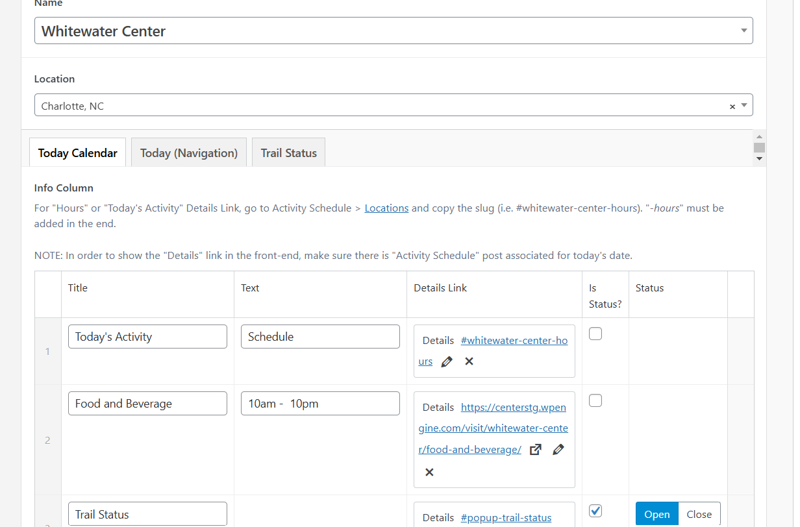The width and height of the screenshot is (800, 527).
Task: Edit the Details link for Today's Activity
Action: point(446,362)
